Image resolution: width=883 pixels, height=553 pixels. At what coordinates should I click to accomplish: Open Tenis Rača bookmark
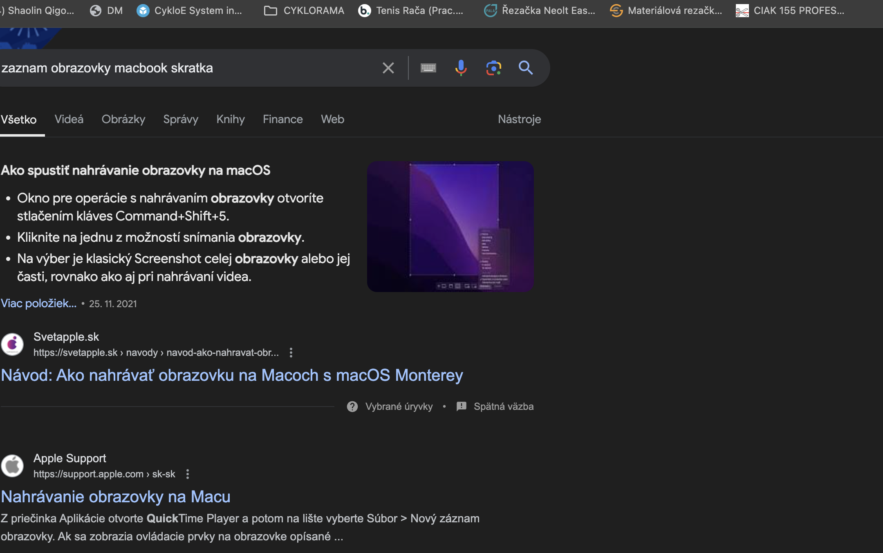pyautogui.click(x=411, y=11)
